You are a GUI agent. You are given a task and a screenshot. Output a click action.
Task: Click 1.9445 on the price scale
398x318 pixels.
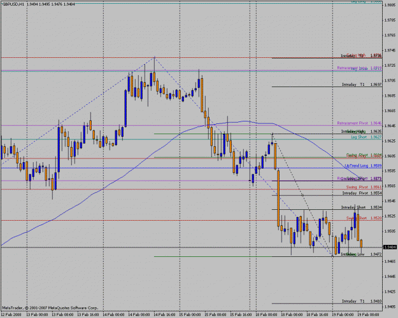390,277
